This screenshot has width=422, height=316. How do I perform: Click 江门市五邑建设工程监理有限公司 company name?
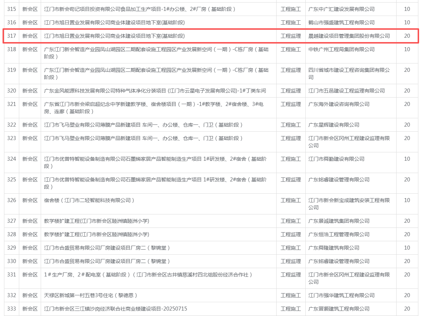click(x=346, y=91)
